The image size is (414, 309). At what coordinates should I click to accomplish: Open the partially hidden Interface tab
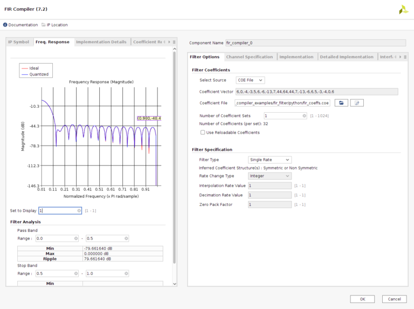387,57
